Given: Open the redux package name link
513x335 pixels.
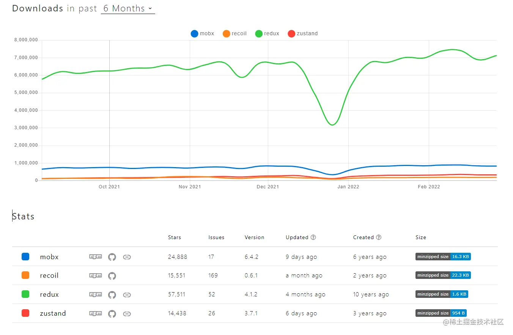Looking at the screenshot, I should pyautogui.click(x=49, y=295).
